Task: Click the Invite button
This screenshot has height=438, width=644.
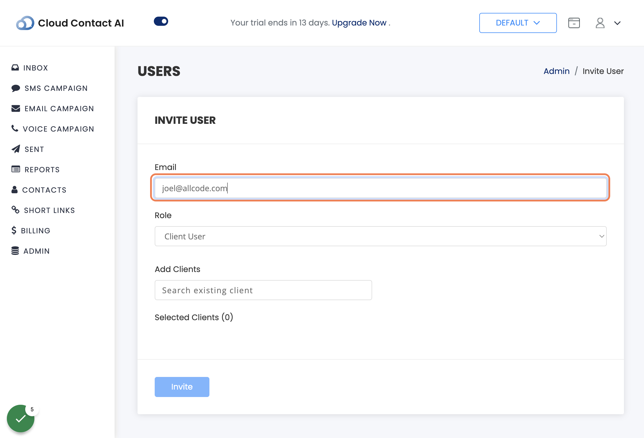Action: coord(182,387)
